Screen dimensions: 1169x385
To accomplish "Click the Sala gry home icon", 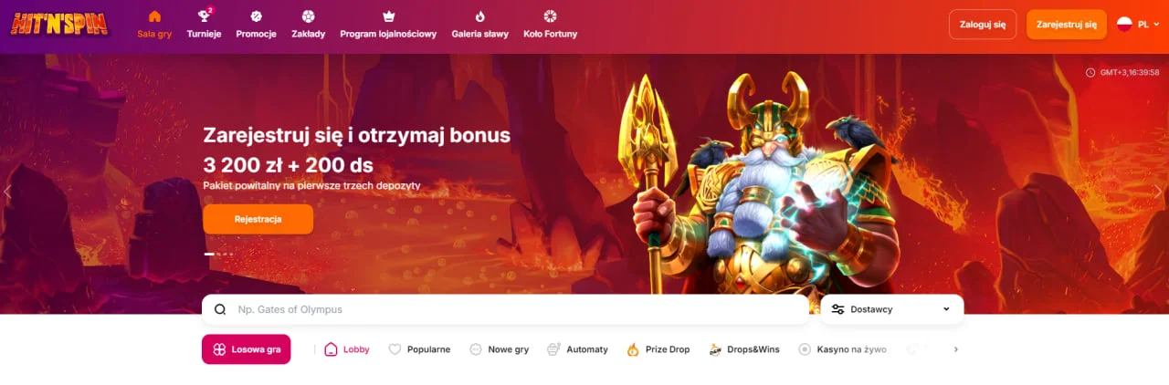I will click(154, 16).
